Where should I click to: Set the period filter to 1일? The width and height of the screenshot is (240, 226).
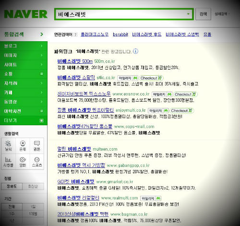(x=33, y=207)
